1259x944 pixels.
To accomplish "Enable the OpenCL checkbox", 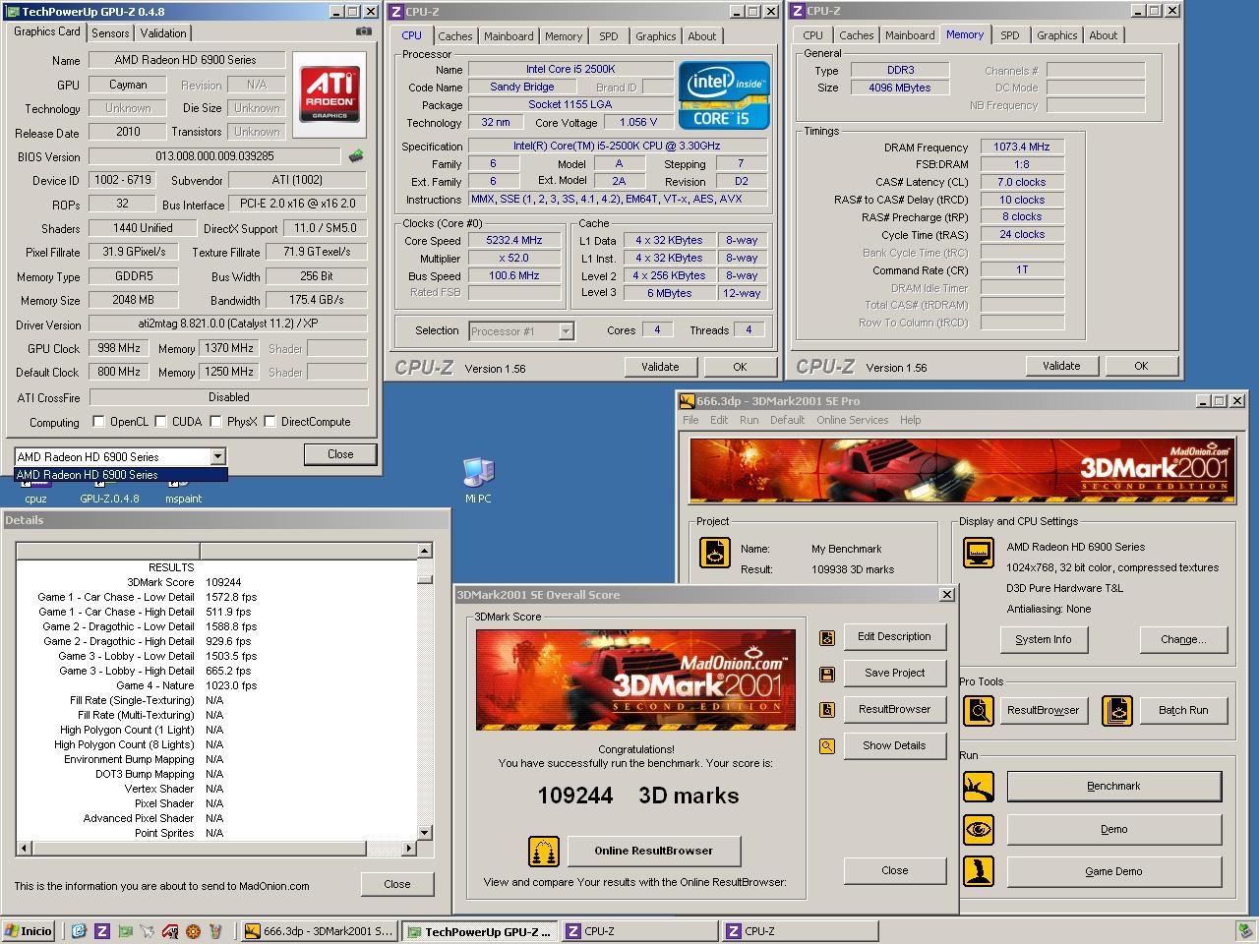I will click(98, 422).
